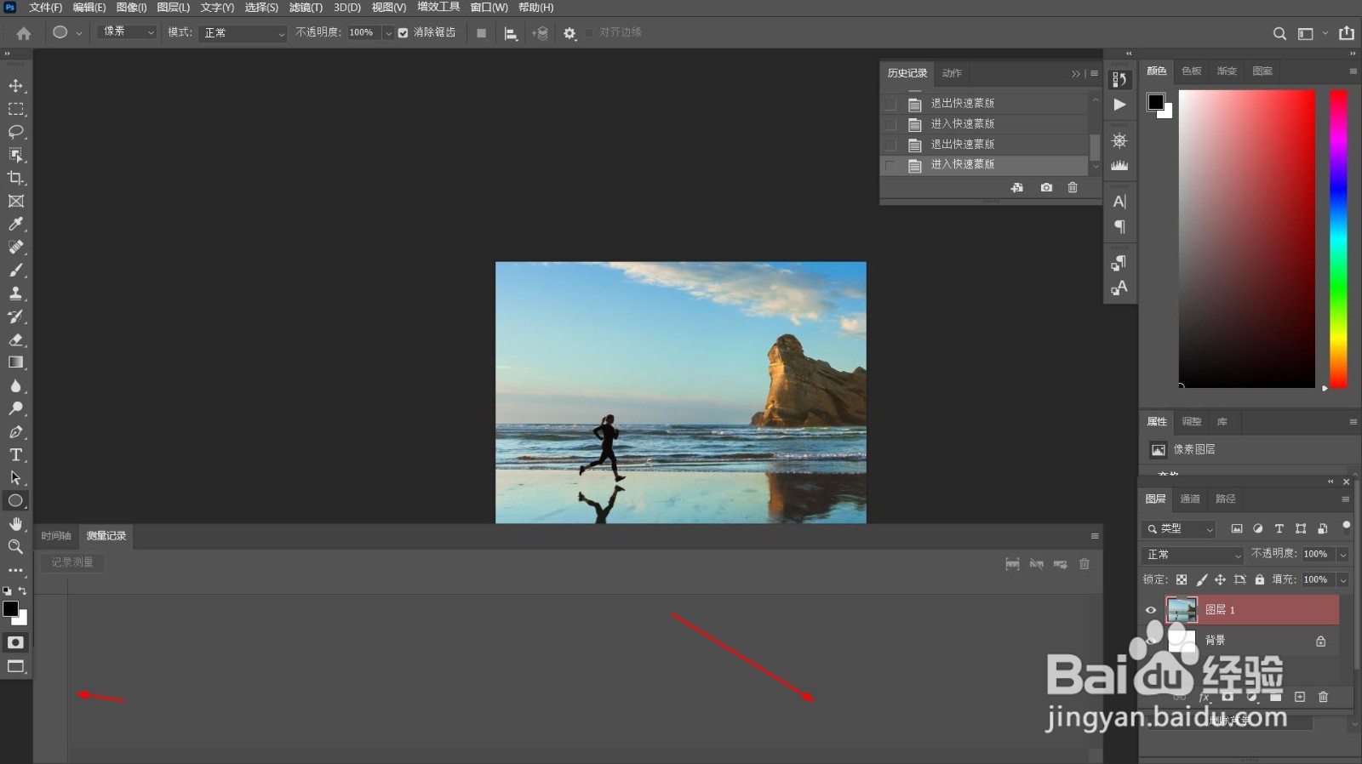Click the share icon at top right

tap(1347, 33)
